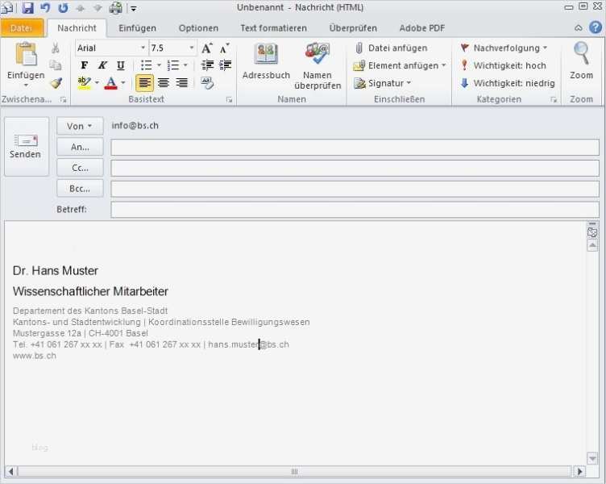
Task: Clear formatting with the eraser icon
Action: (207, 82)
